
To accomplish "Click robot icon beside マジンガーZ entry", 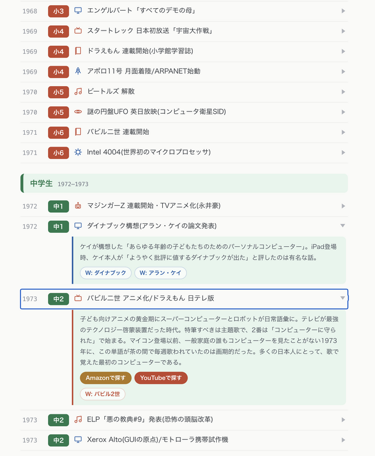I will pos(78,206).
